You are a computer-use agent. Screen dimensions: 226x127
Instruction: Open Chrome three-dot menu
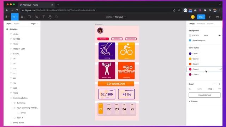pyautogui.click(x=220, y=10)
